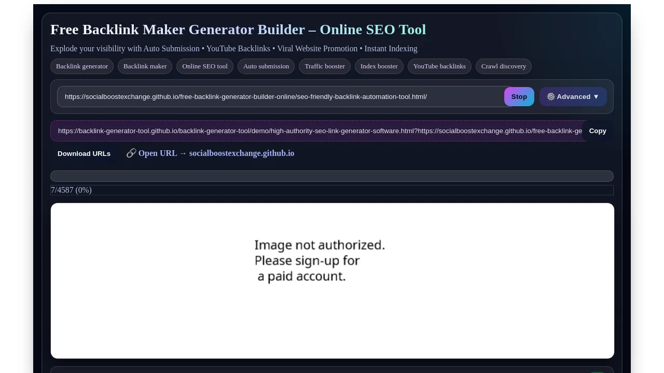Click the Explode your visibility subtitle
Screen dimensions: 664x373
[x=234, y=49]
